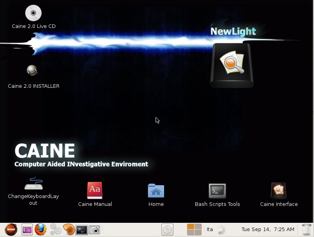
Task: Launch Firefox from the taskbar
Action: [40, 230]
